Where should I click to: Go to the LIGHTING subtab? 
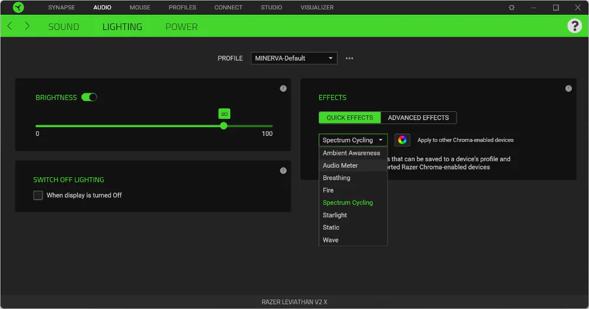click(123, 26)
